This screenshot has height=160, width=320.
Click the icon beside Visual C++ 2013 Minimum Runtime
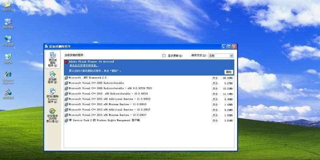point(66,115)
